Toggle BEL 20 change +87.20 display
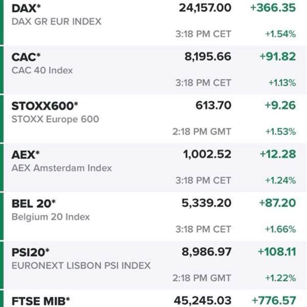The image size is (307, 307). click(x=277, y=203)
